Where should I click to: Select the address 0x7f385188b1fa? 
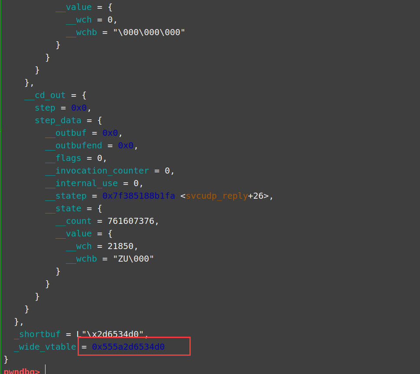pyautogui.click(x=138, y=196)
